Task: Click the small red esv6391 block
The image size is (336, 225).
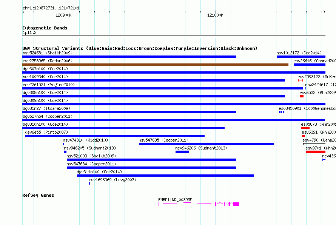Action: click(304, 136)
